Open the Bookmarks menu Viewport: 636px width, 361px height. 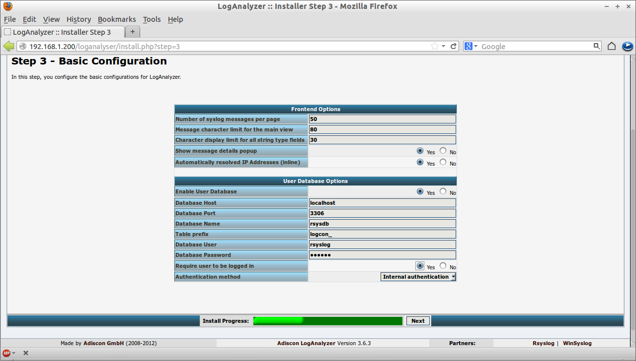(x=117, y=19)
